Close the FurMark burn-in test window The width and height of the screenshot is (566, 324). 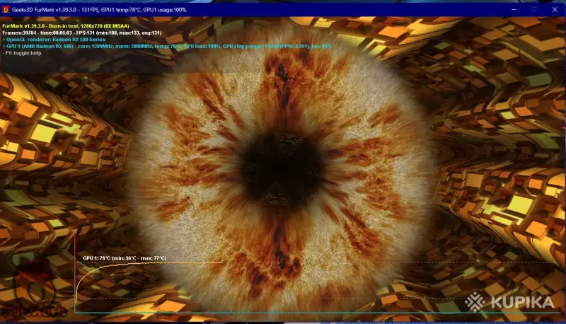click(x=555, y=10)
